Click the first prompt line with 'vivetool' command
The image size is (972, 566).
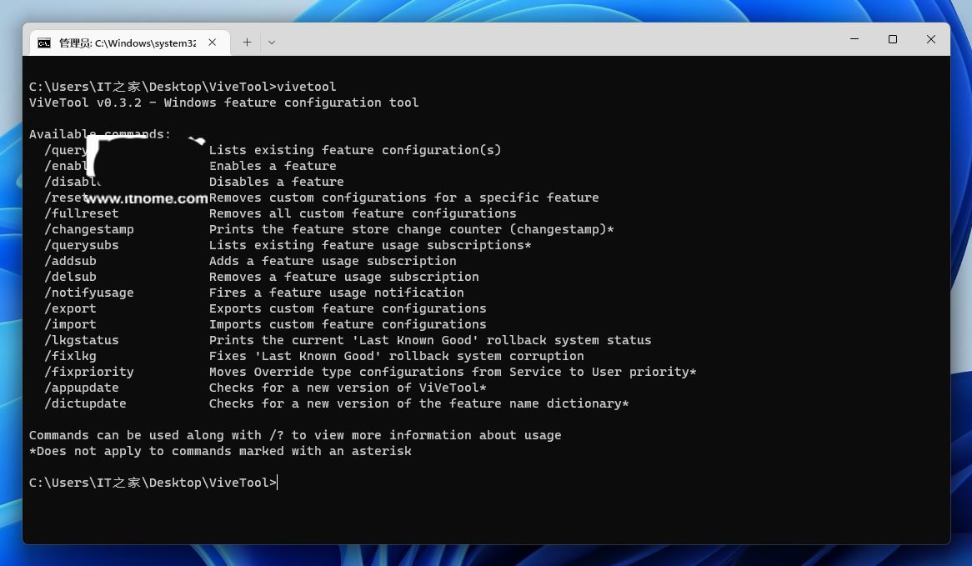pos(183,87)
